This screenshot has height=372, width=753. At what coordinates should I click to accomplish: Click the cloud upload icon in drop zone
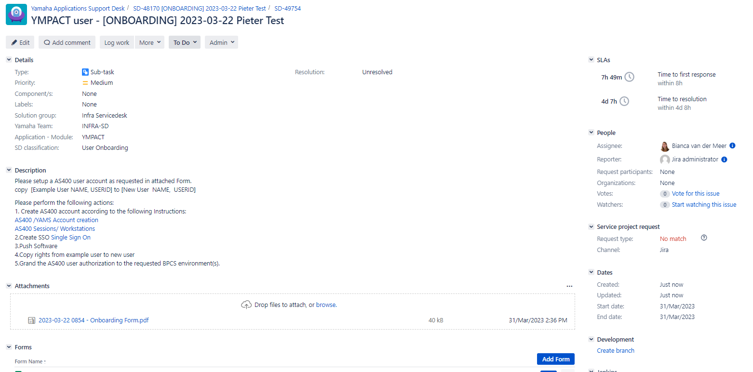click(246, 305)
